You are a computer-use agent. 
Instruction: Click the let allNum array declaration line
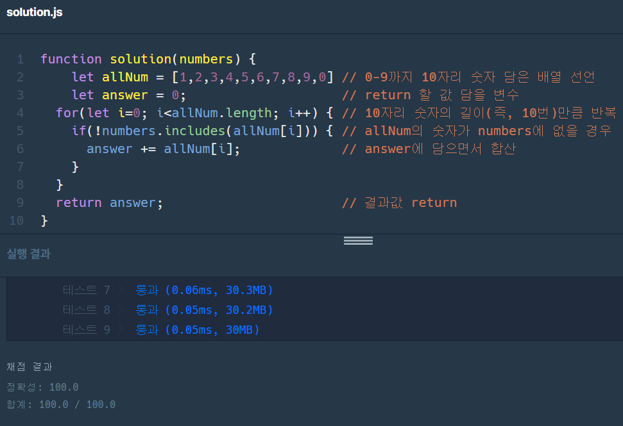(x=203, y=77)
